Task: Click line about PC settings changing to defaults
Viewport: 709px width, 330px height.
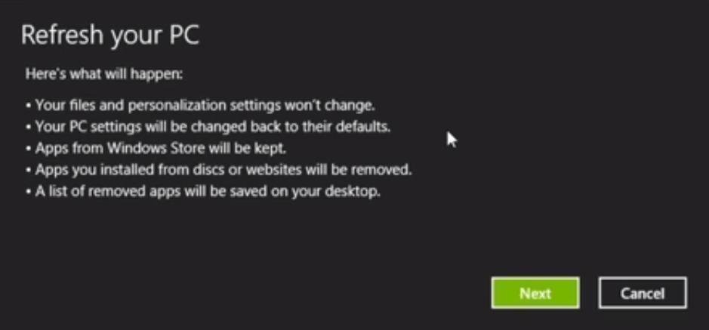Action: [208, 127]
